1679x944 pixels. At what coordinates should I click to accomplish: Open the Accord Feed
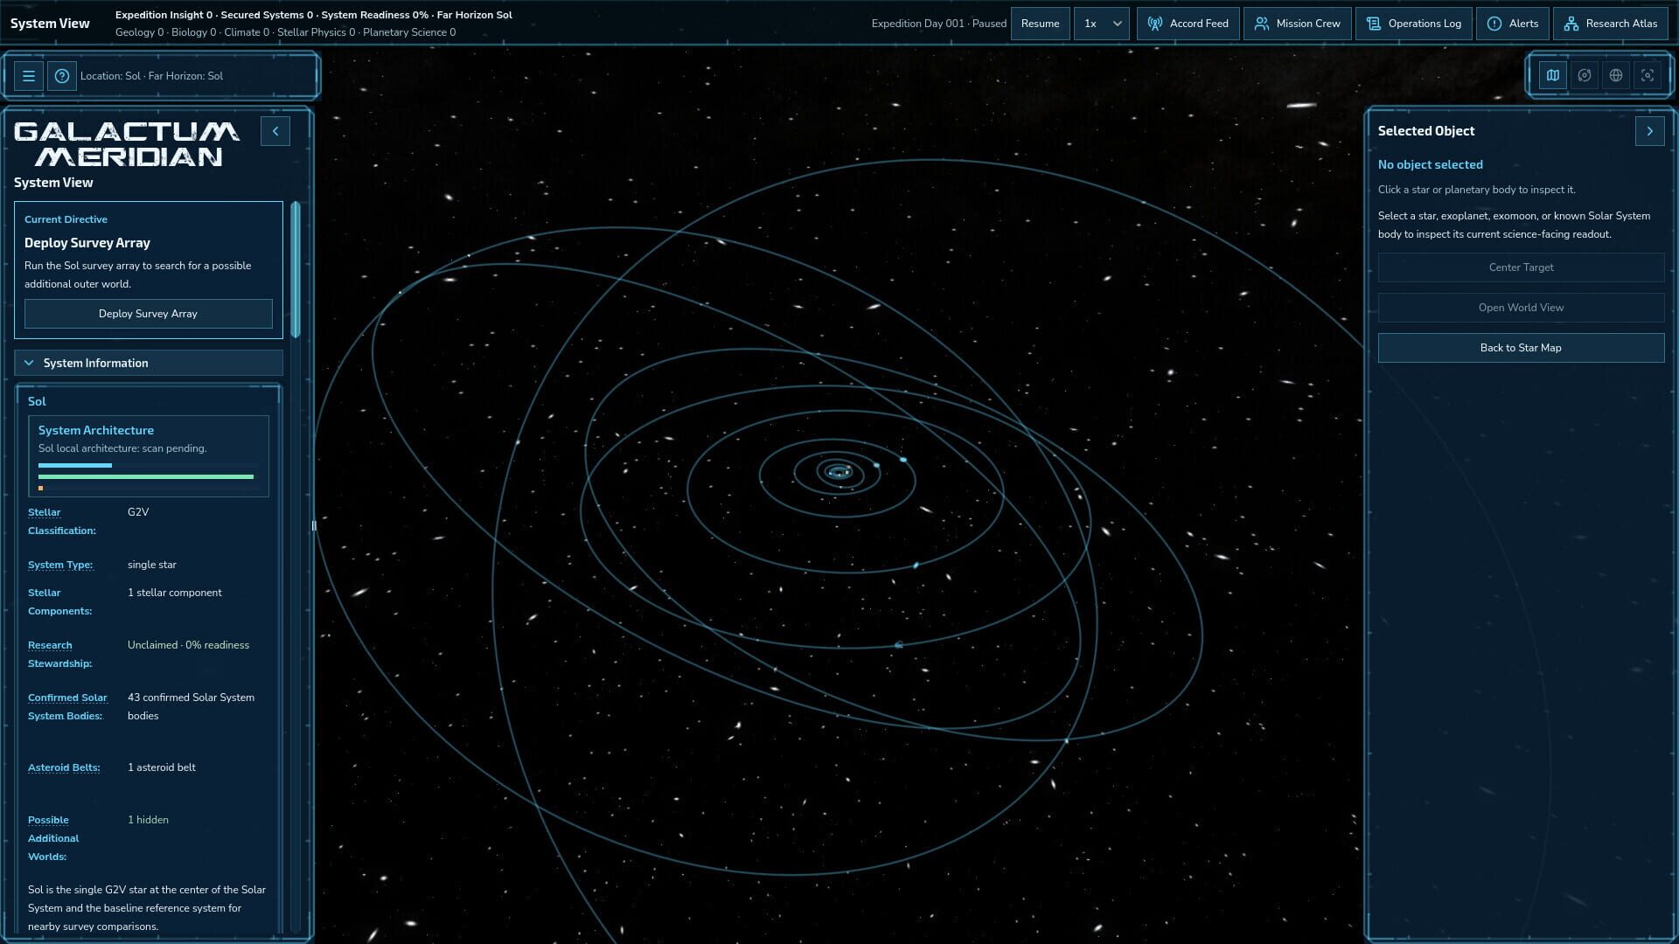[x=1188, y=24]
